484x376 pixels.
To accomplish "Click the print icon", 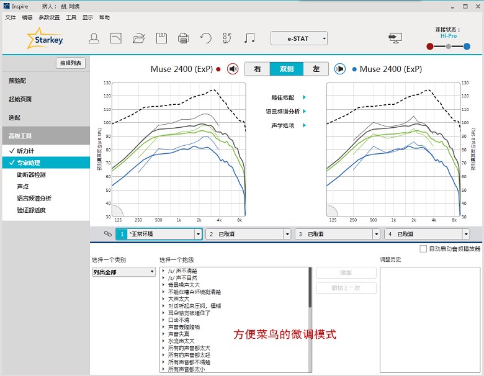I will tap(183, 38).
